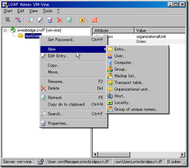
Task: Click the Edit entry pencil toolbar icon
Action: coord(40,20)
